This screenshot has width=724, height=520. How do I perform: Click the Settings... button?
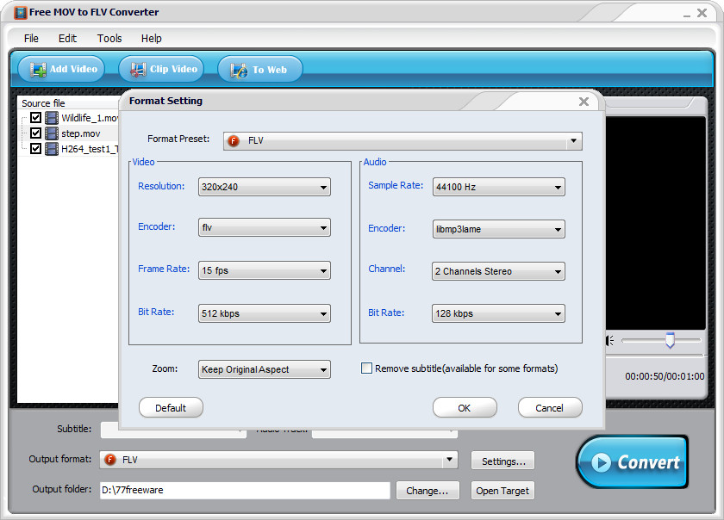[502, 461]
